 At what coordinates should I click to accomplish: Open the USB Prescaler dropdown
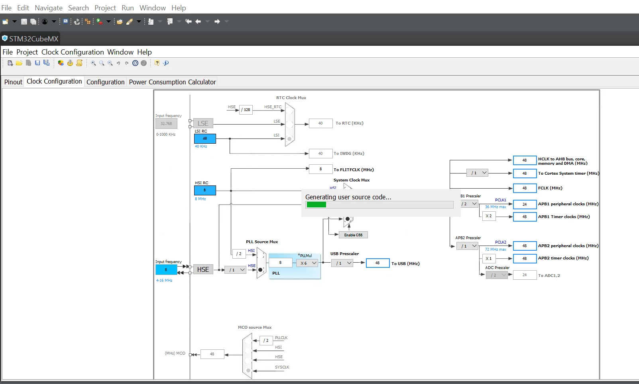[342, 263]
